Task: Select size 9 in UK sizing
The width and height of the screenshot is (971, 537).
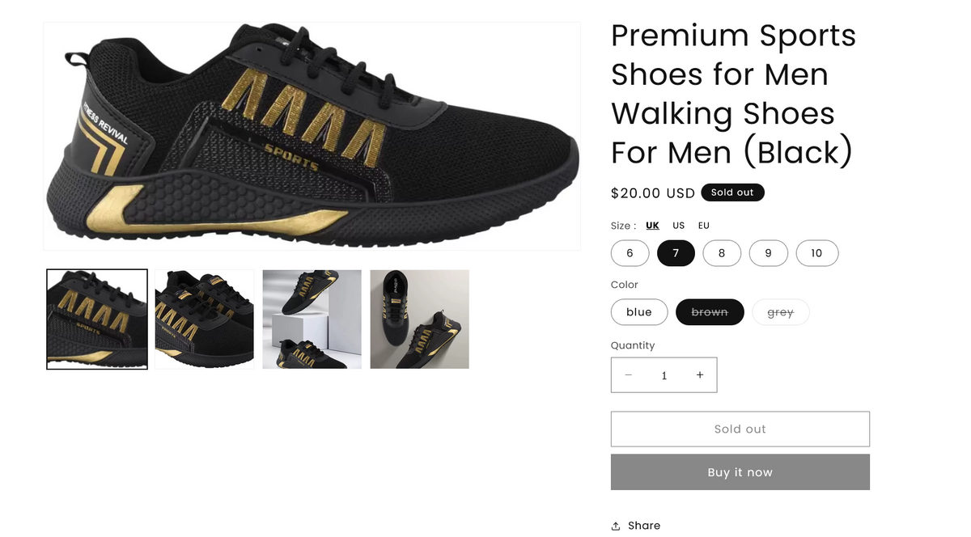Action: [x=768, y=252]
